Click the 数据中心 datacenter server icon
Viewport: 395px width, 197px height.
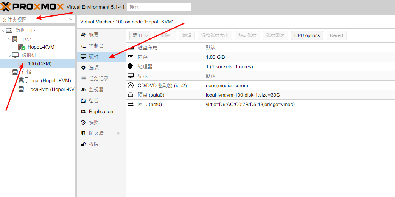9,31
